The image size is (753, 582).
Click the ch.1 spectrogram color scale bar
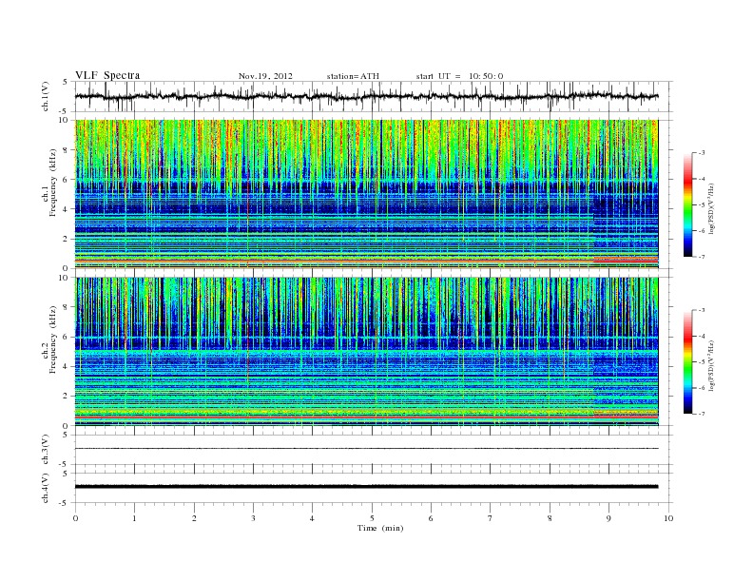coord(687,205)
